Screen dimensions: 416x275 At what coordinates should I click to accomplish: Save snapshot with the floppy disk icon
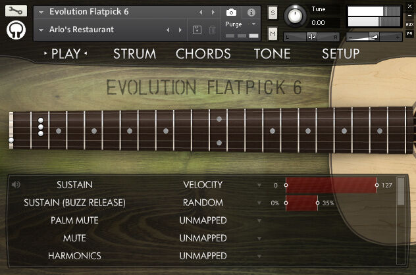pyautogui.click(x=197, y=30)
